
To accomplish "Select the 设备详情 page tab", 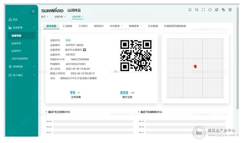I will pyautogui.click(x=76, y=17).
